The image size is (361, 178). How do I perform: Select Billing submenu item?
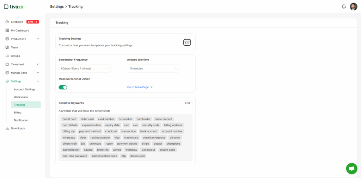coord(18,113)
